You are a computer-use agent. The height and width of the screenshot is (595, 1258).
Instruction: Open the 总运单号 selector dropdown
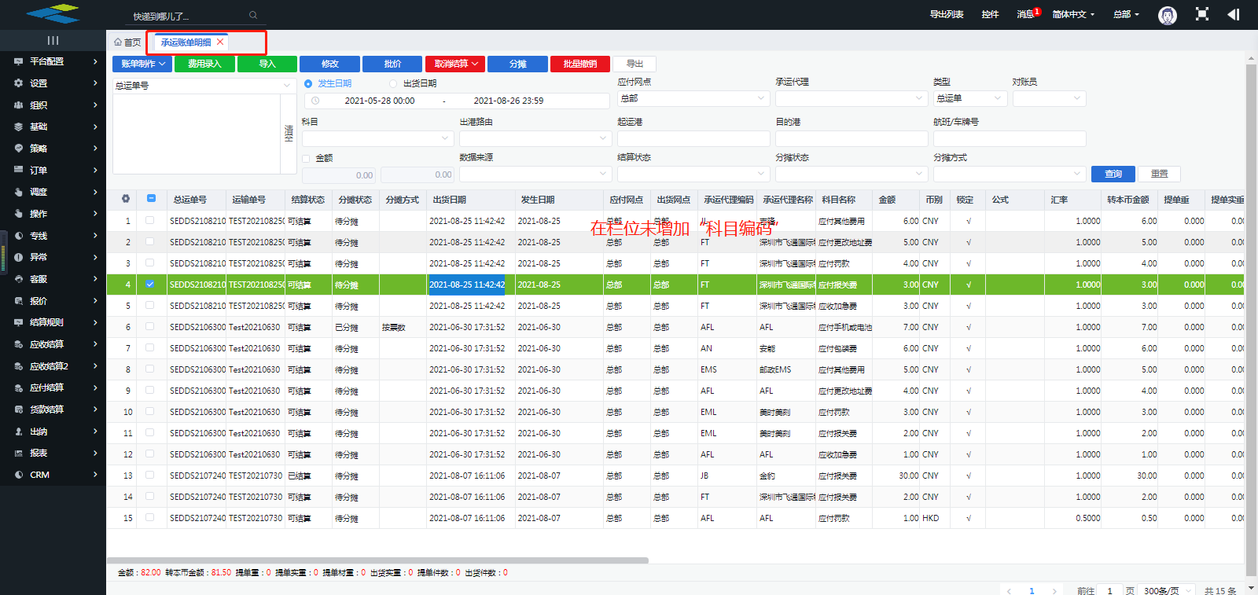pyautogui.click(x=204, y=85)
